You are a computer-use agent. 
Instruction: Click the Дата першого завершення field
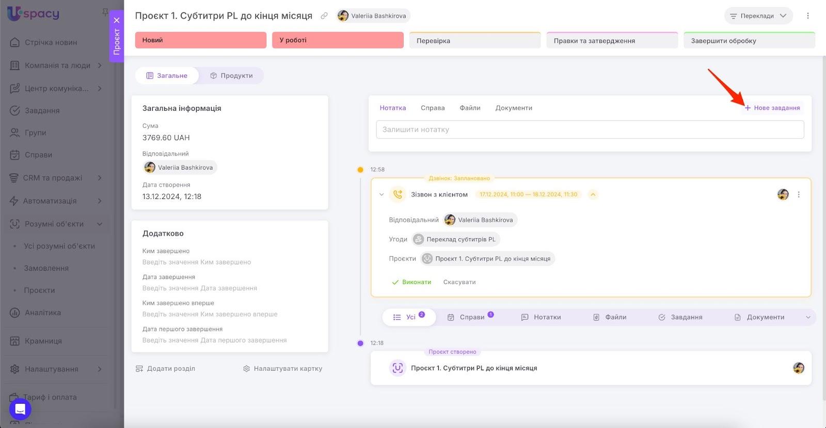pyautogui.click(x=215, y=340)
